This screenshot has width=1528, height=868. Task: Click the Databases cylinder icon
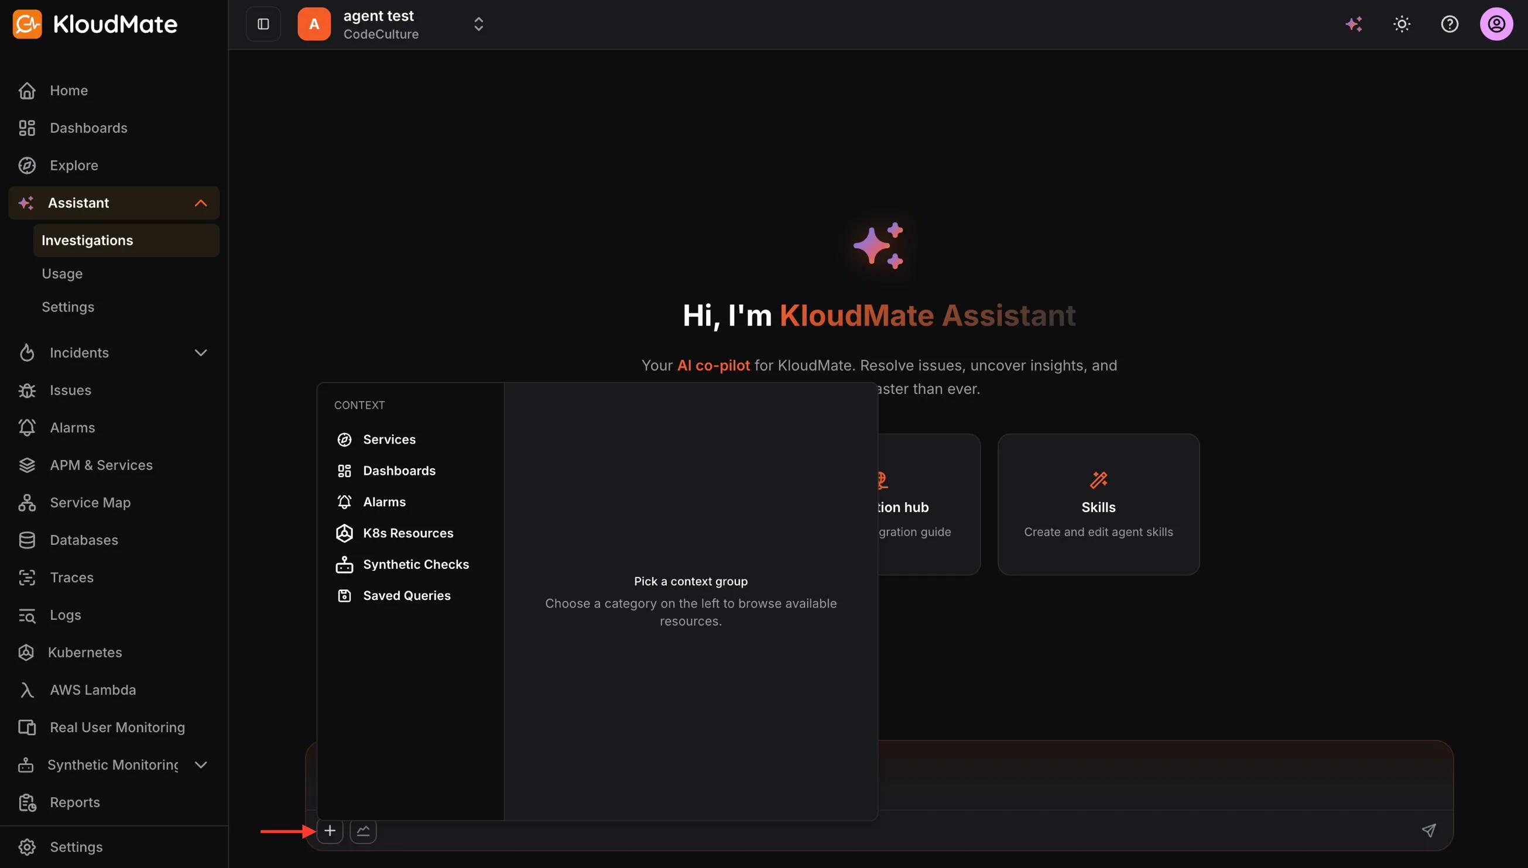(27, 540)
